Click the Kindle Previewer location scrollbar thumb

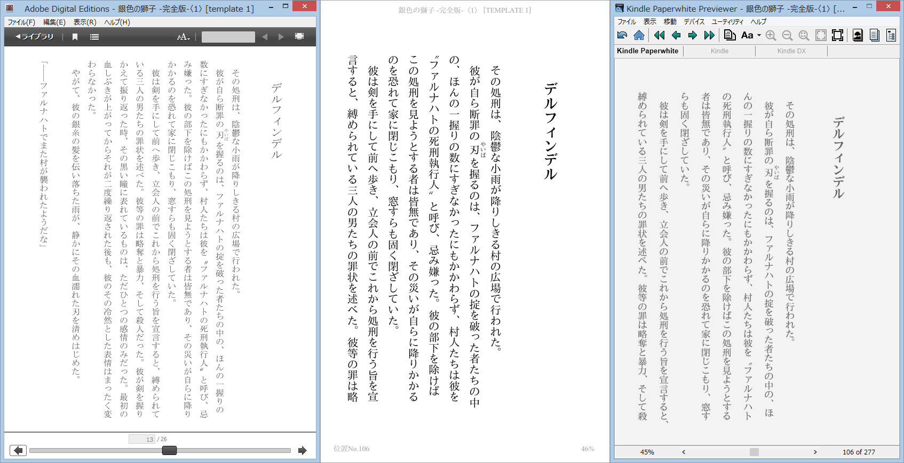pyautogui.click(x=754, y=452)
